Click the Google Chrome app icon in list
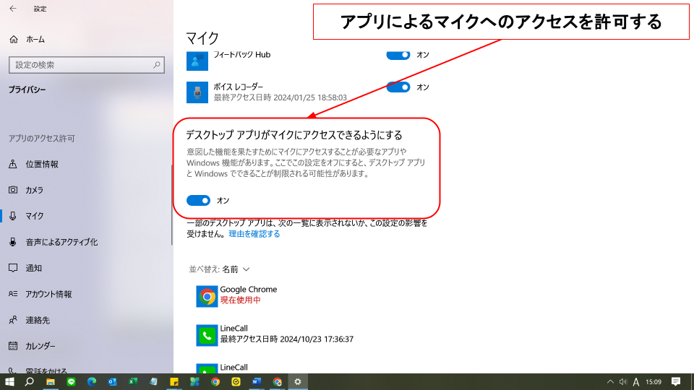 207,296
